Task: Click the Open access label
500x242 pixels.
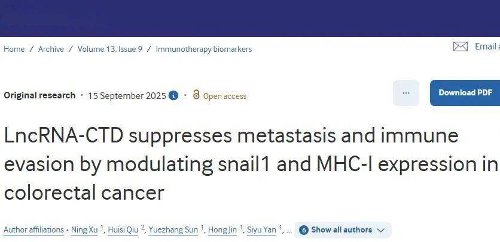Action: (x=224, y=96)
